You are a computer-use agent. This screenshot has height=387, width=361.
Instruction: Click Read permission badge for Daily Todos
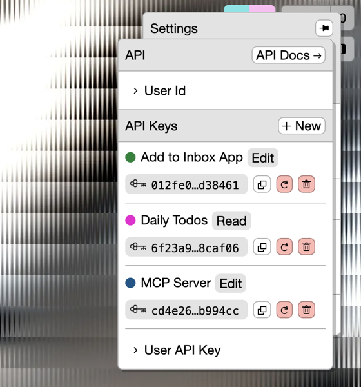(231, 221)
